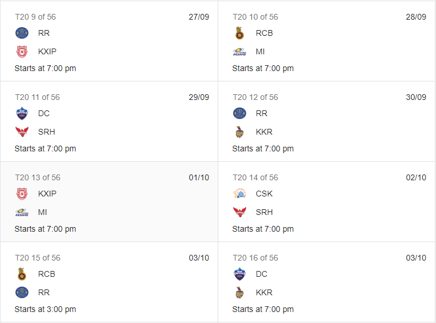This screenshot has height=323, width=436.
Task: Click the 02/10 date on match 14
Action: pos(416,177)
